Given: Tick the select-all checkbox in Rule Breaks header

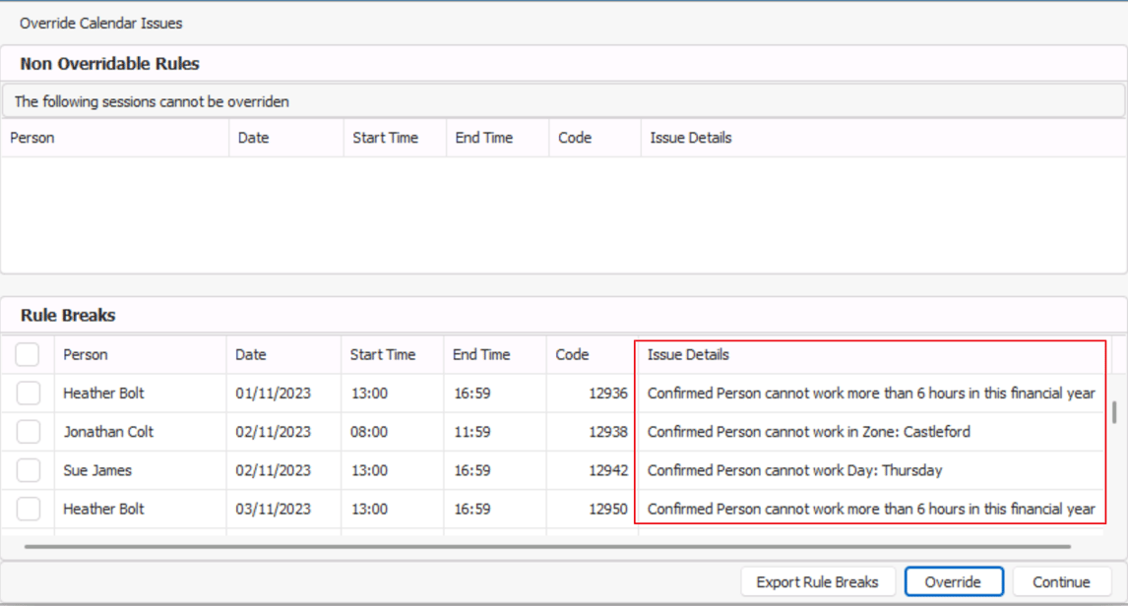Looking at the screenshot, I should click(28, 354).
